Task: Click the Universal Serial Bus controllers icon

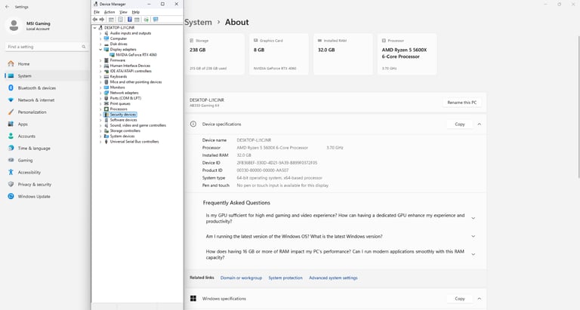Action: [x=106, y=142]
